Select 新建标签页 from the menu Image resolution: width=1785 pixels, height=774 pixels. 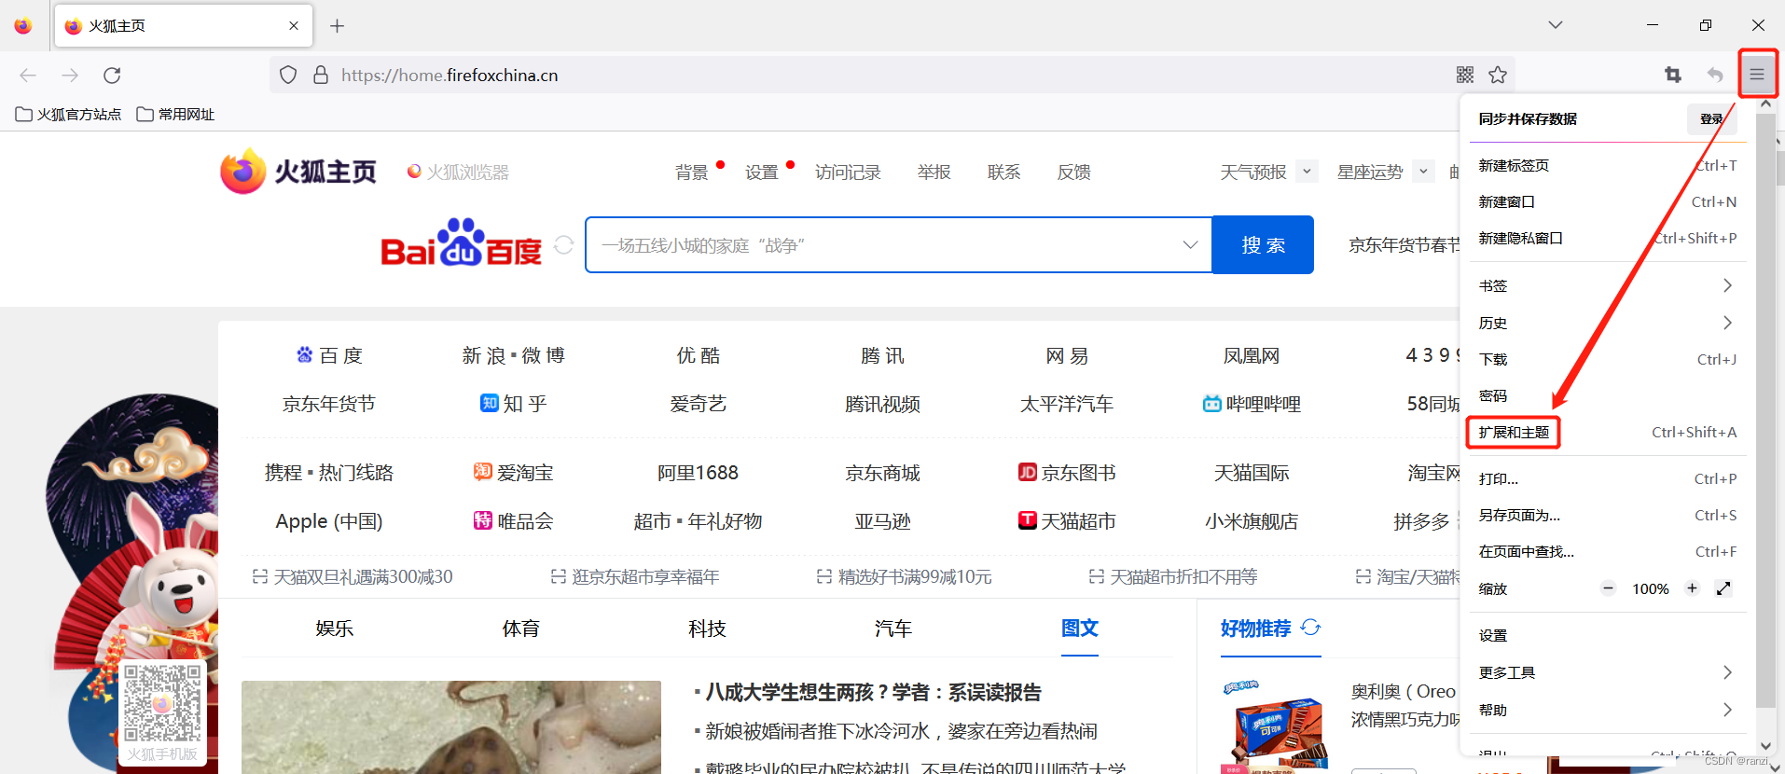1607,165
